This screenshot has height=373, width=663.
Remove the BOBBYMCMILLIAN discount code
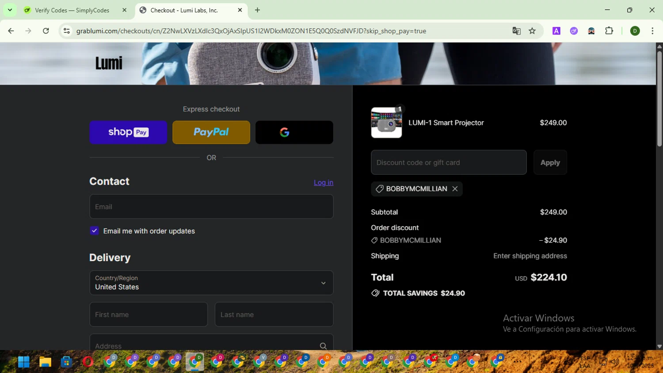point(455,189)
